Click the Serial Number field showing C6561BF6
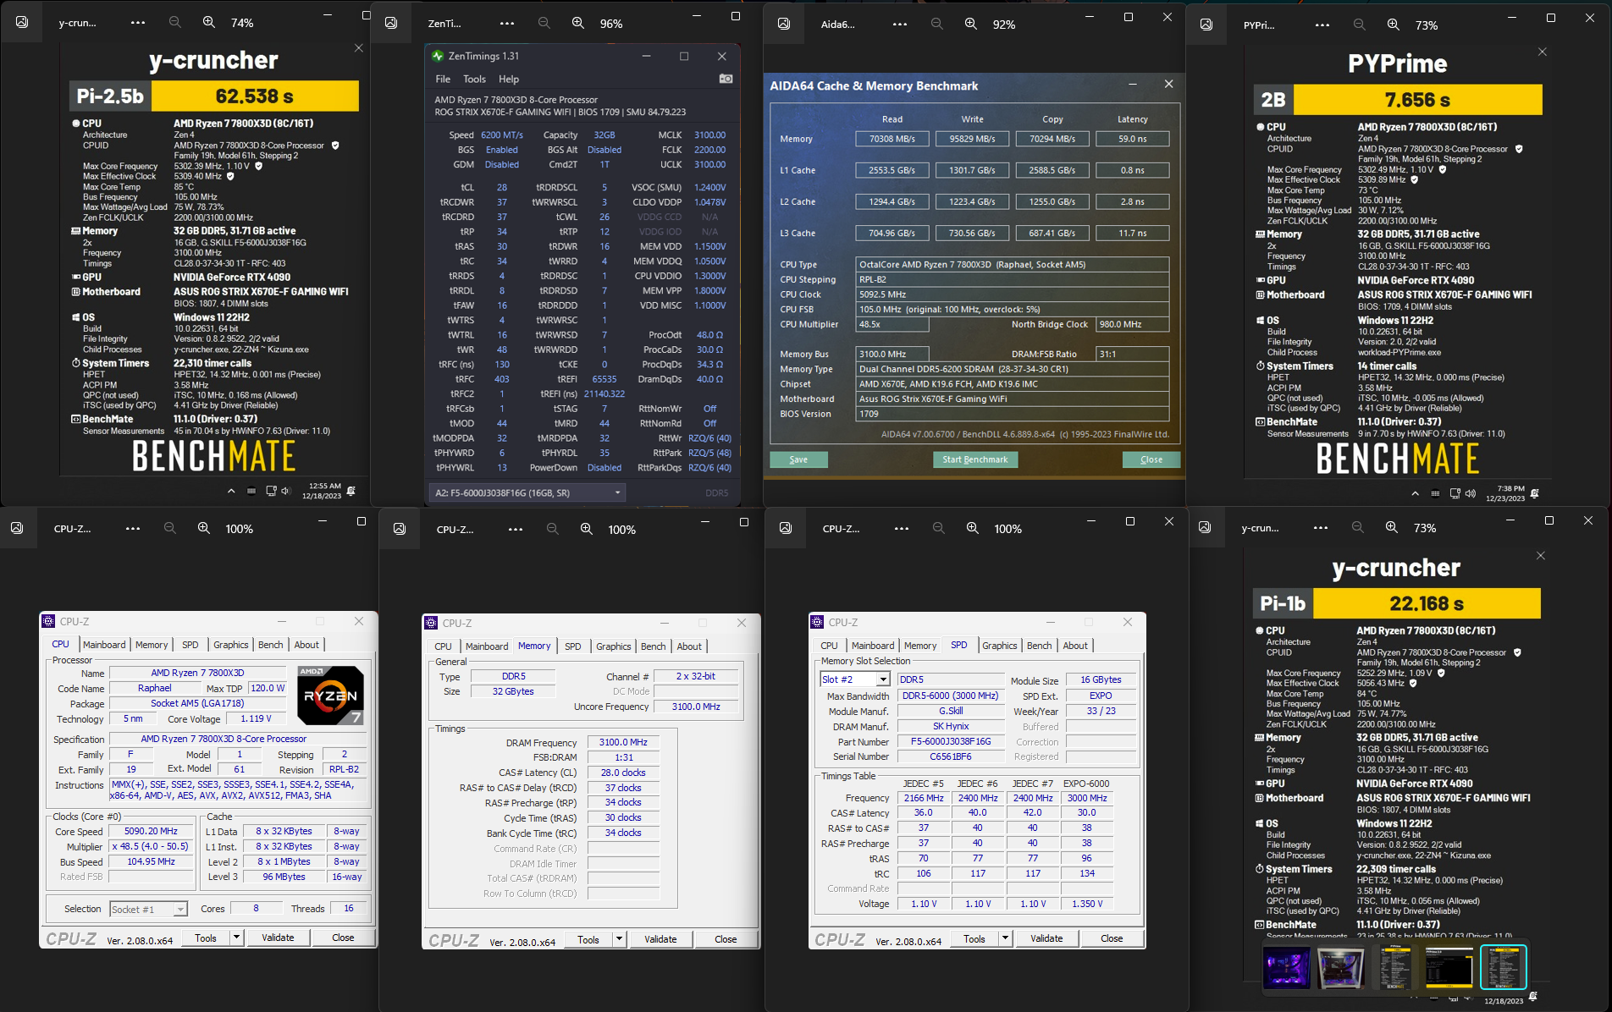 pos(950,756)
